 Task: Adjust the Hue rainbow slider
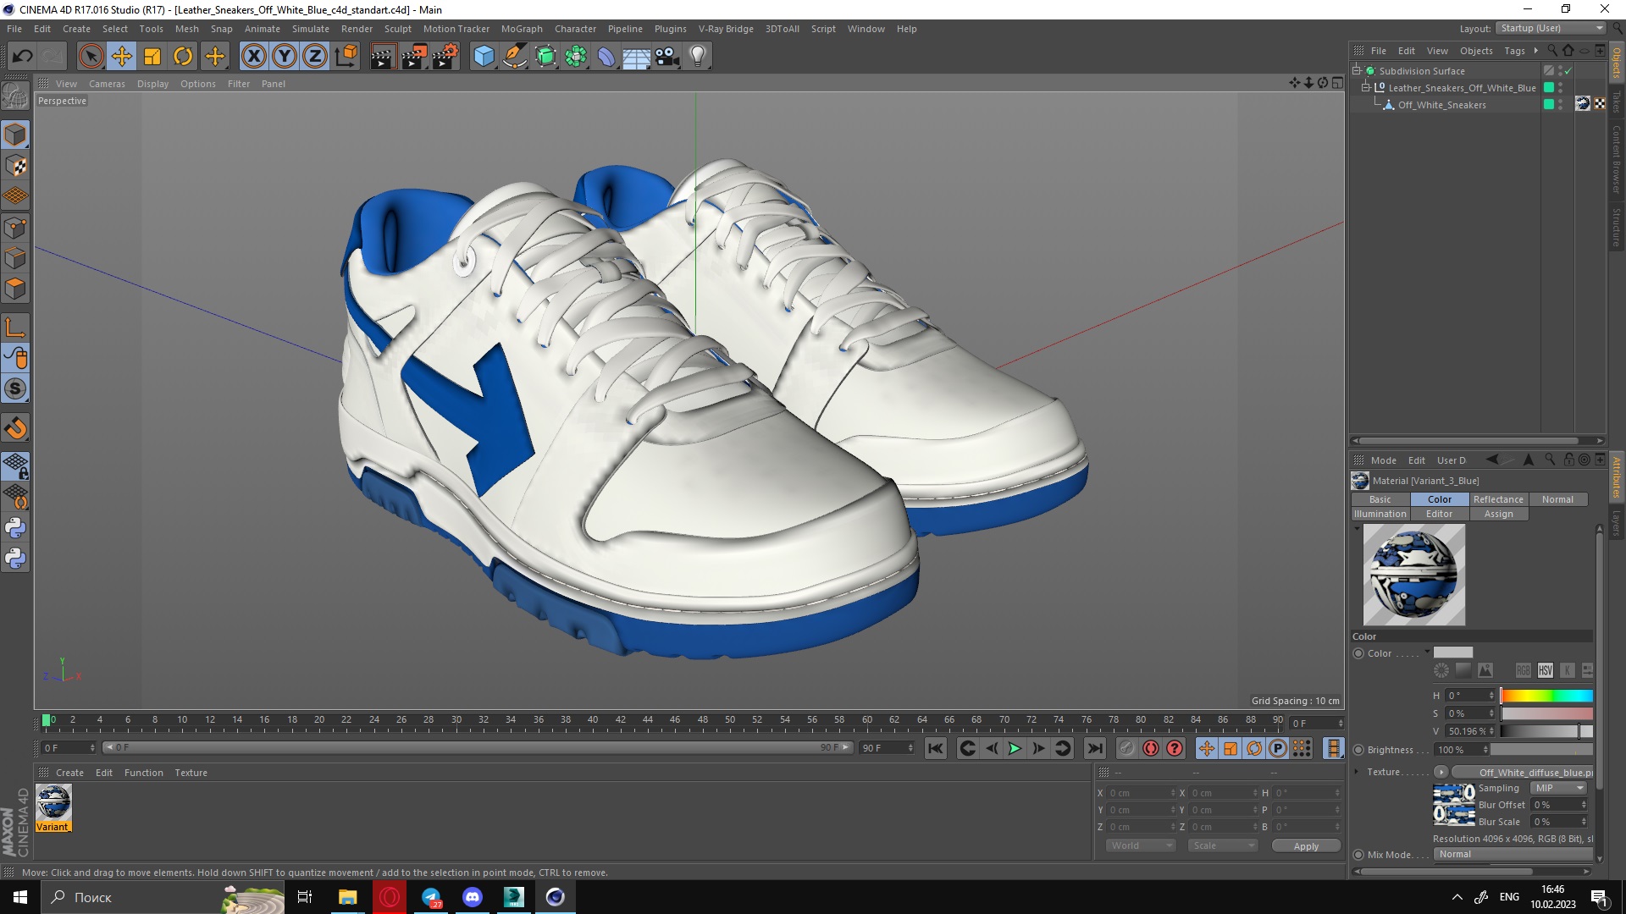1546,696
